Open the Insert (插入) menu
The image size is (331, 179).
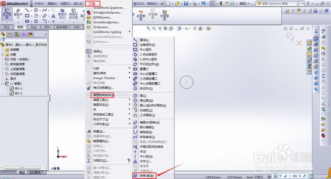[x=78, y=4]
